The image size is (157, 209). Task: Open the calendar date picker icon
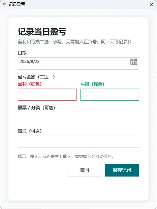point(134,62)
